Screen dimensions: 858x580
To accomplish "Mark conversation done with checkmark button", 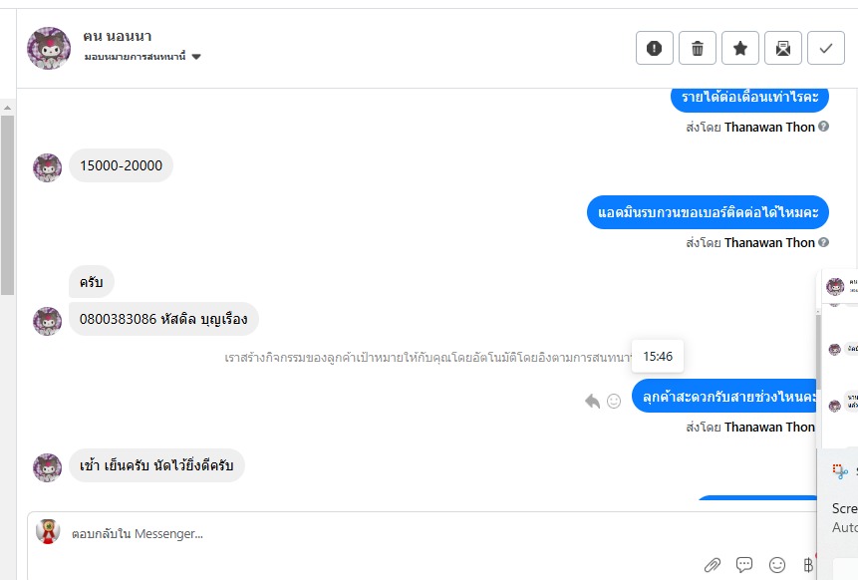I will point(826,48).
